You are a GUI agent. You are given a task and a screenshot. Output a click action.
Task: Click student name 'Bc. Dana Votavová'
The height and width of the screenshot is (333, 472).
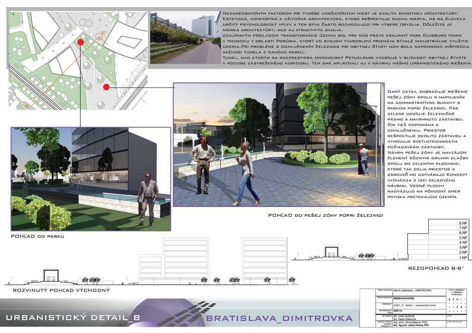pyautogui.click(x=405, y=319)
